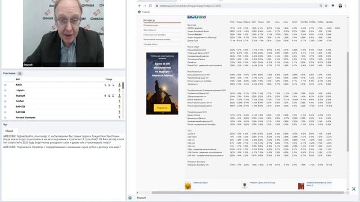360x202 pixels.
Task: Tick the checkbox next to Наталья
Action: [5, 117]
